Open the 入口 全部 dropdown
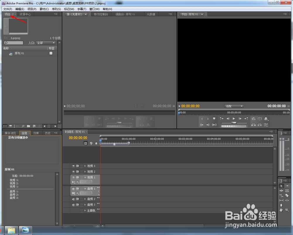 click(x=46, y=43)
